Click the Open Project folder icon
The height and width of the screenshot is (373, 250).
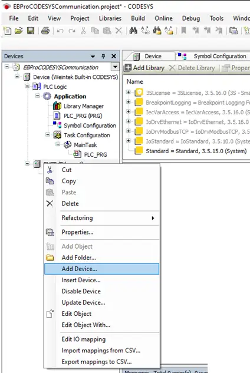(x=19, y=31)
